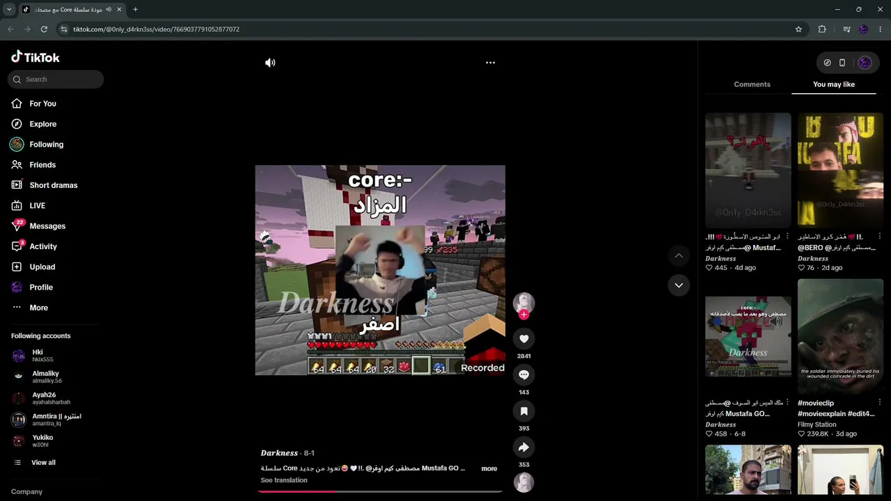Click the address bar URL
Image resolution: width=891 pixels, height=501 pixels.
[156, 29]
